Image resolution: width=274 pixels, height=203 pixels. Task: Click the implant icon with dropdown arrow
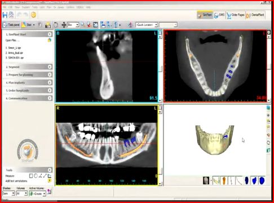click(117, 25)
